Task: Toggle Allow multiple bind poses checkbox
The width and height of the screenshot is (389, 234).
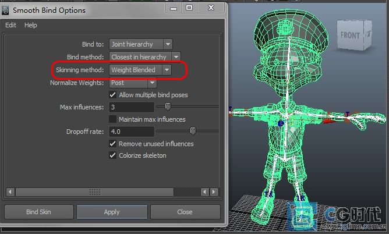Action: [x=112, y=95]
